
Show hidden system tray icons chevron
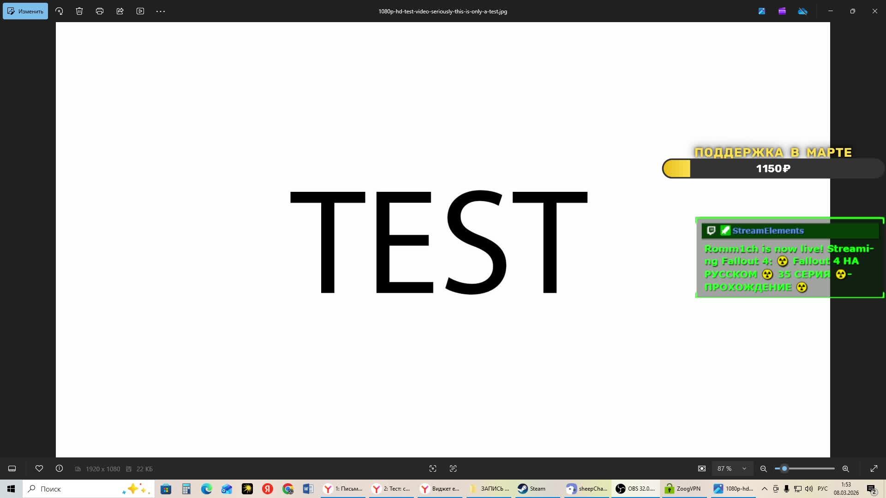pos(765,489)
